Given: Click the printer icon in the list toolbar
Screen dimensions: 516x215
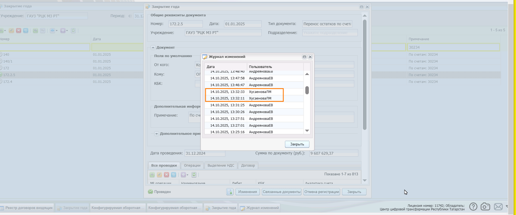Looking at the screenshot, I should pos(52,31).
